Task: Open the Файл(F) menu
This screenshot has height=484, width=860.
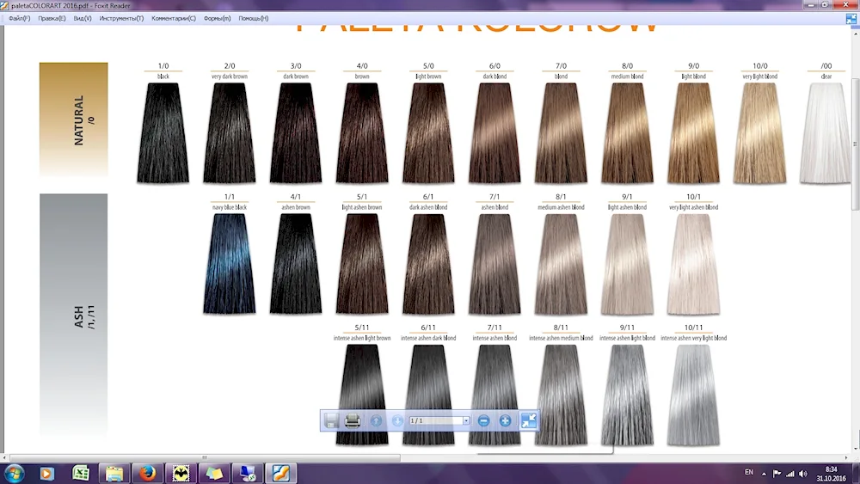Action: tap(20, 18)
